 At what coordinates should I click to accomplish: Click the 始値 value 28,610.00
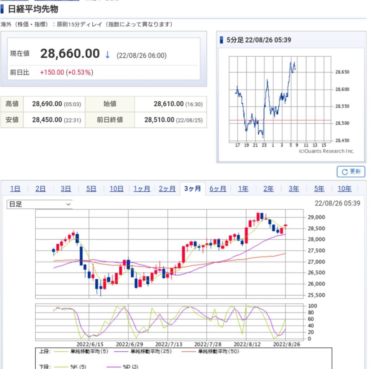click(x=168, y=104)
